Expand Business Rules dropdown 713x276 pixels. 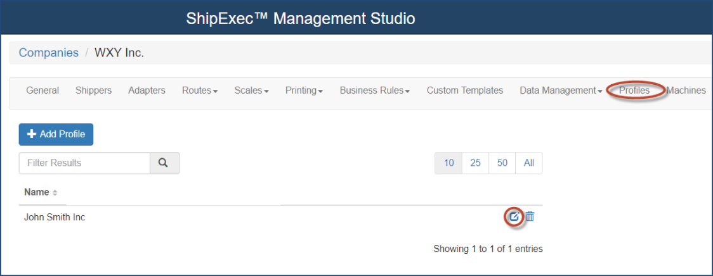375,91
